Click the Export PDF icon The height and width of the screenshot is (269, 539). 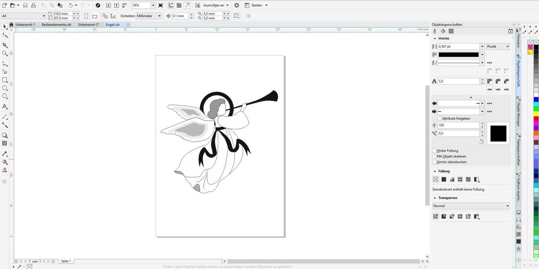coord(124,5)
